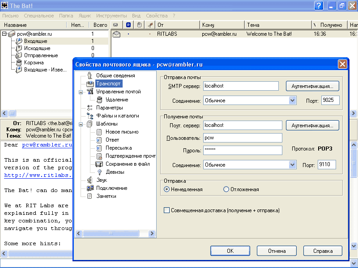Screen dimensions: 358x268
Task: Click the User (Пользователь) input field
Action: pos(243,138)
